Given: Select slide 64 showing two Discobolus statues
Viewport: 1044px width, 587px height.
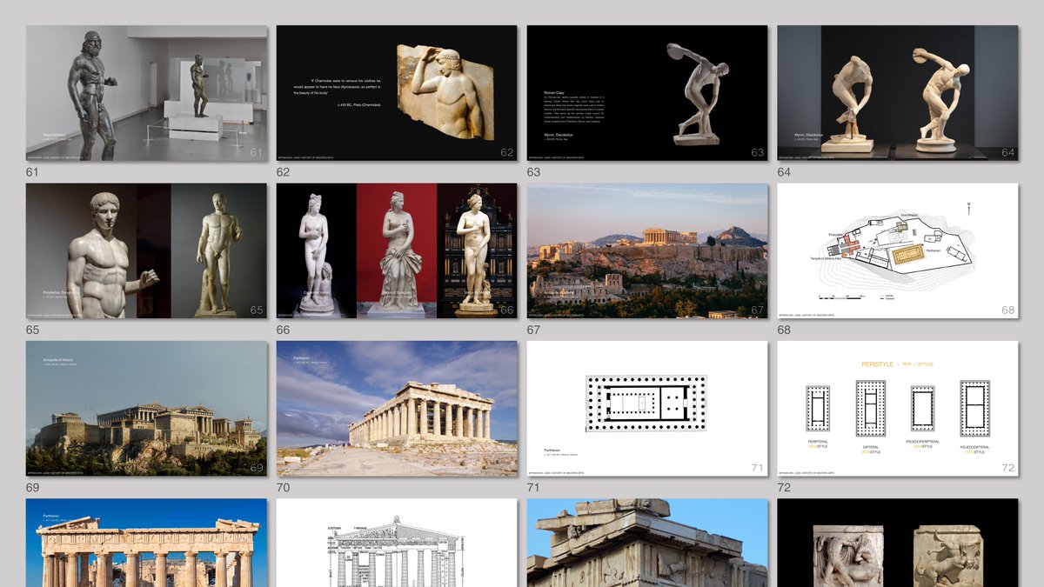Looking at the screenshot, I should pyautogui.click(x=898, y=93).
